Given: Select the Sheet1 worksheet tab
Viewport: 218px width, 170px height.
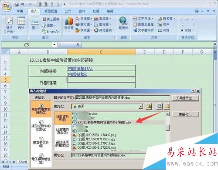Looking at the screenshot, I should point(23,162).
